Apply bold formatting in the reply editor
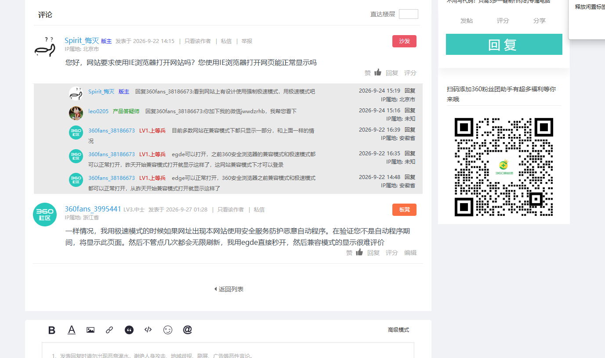This screenshot has height=358, width=605. [52, 330]
